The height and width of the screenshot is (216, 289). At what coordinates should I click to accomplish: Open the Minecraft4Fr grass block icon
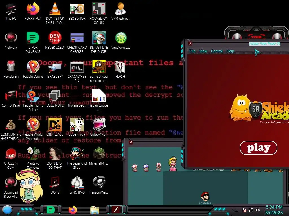[99, 153]
